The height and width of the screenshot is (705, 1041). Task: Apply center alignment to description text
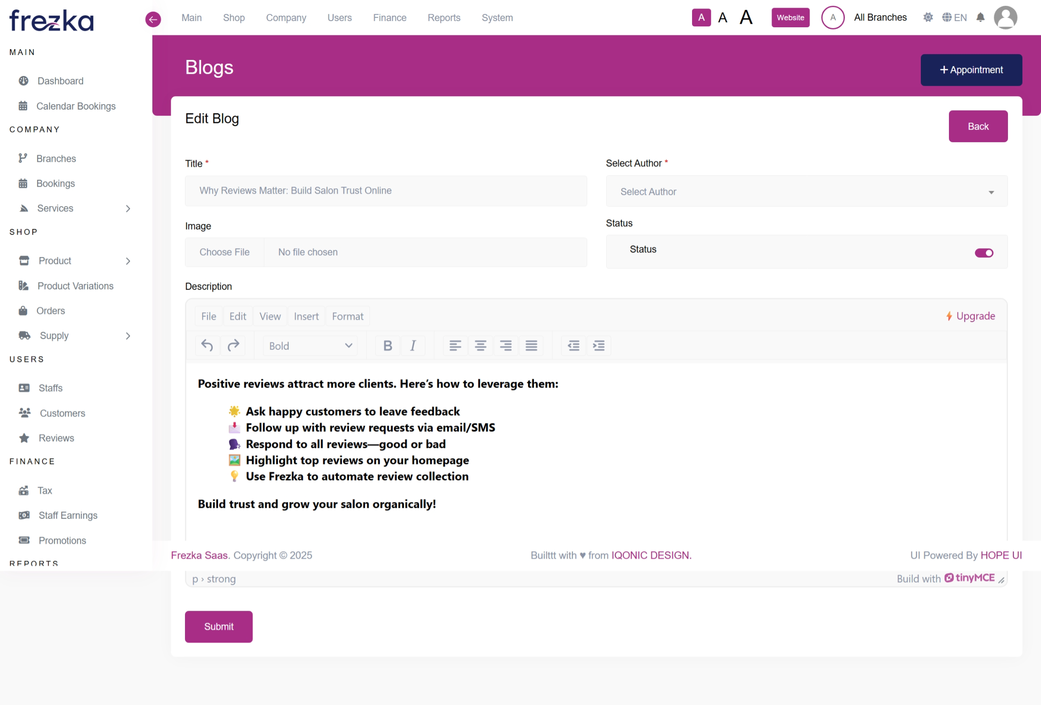click(x=480, y=346)
